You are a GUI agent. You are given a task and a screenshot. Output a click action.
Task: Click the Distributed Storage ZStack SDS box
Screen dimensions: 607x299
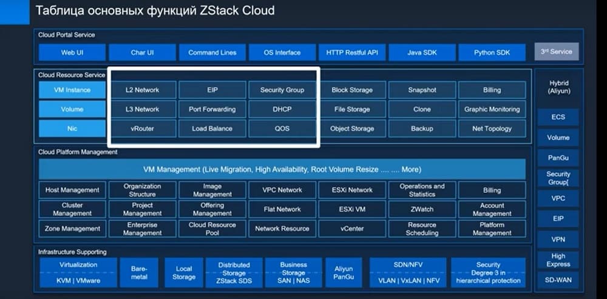pyautogui.click(x=234, y=273)
